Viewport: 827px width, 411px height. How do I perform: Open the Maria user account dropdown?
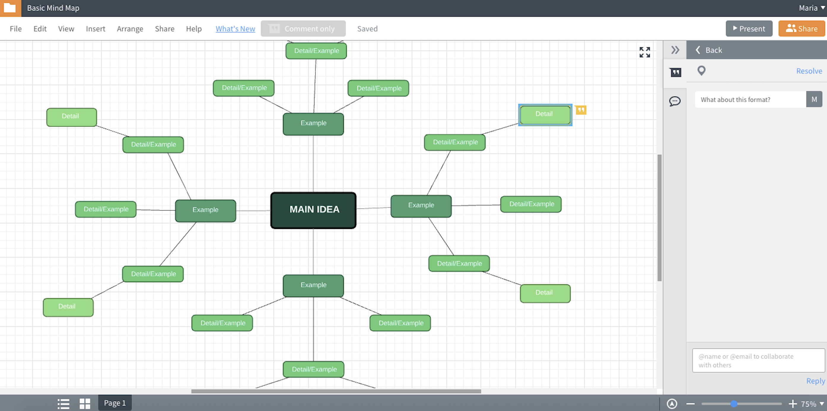pos(811,8)
